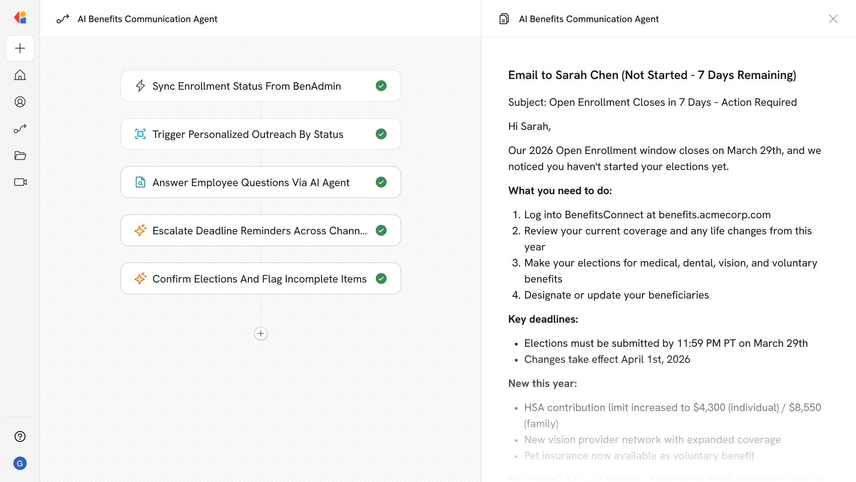
Task: Click the plus button in sidebar
Action: 20,48
